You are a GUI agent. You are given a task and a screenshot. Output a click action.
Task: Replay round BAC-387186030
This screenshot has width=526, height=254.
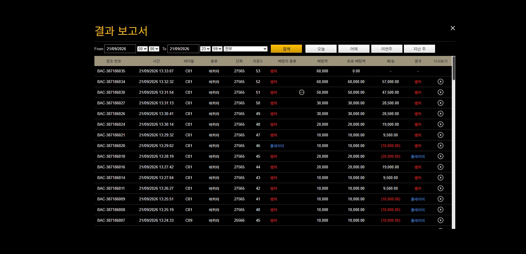click(x=440, y=92)
